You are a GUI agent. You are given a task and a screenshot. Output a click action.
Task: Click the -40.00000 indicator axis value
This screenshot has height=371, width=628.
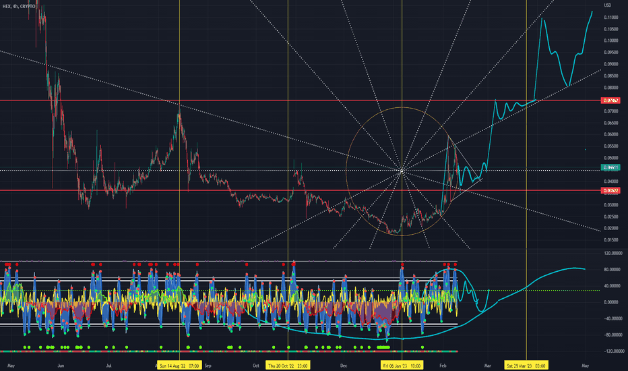(613, 319)
